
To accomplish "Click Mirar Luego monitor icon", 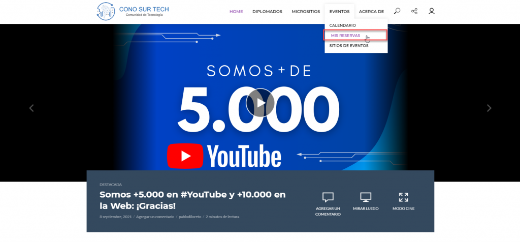I will [x=366, y=197].
